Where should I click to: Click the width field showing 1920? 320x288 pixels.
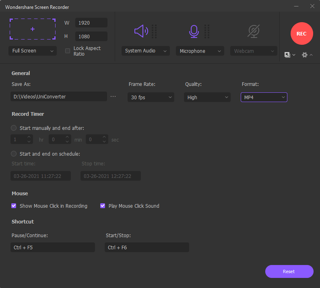pos(91,23)
